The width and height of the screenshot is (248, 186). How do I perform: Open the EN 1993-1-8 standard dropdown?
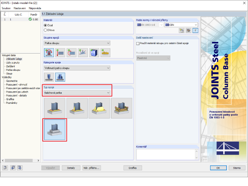150,25
